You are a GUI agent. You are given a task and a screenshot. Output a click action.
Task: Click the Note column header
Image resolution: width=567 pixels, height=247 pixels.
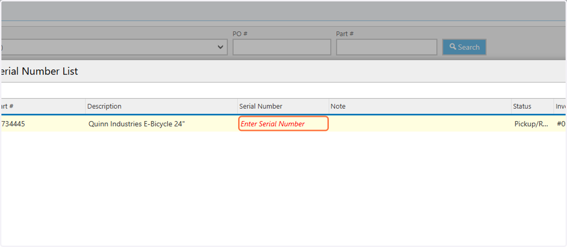(420, 107)
